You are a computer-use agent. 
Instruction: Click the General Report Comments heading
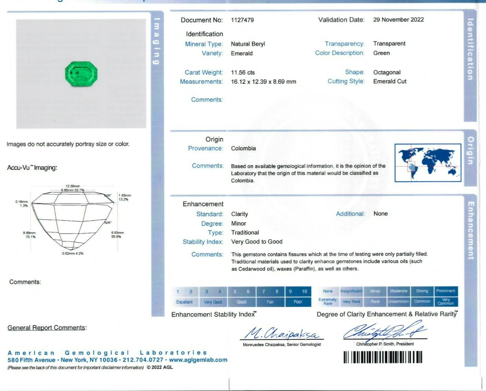tap(47, 328)
